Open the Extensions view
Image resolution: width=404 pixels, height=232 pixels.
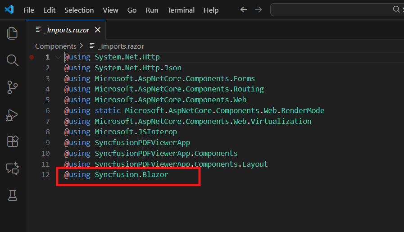[13, 141]
